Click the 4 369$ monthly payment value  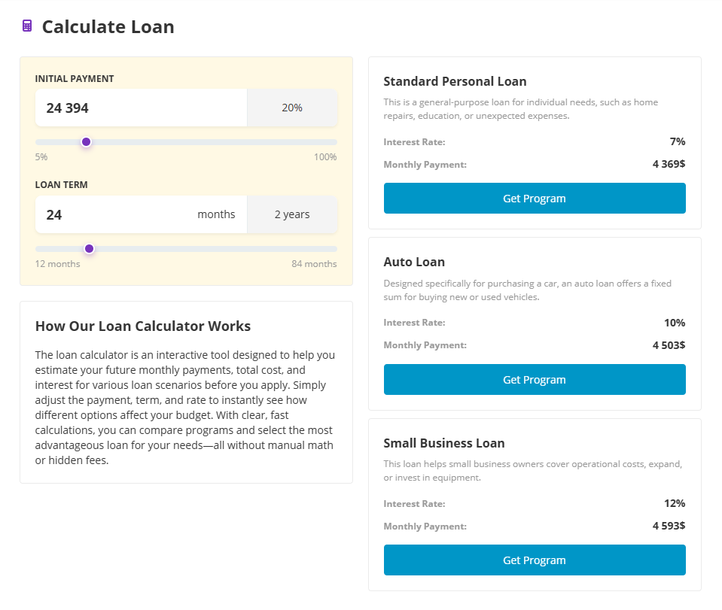pos(669,164)
